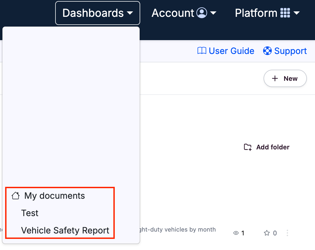Screen dimensions: 315x250
Task: Open the Account dropdown menu
Action: tap(184, 13)
